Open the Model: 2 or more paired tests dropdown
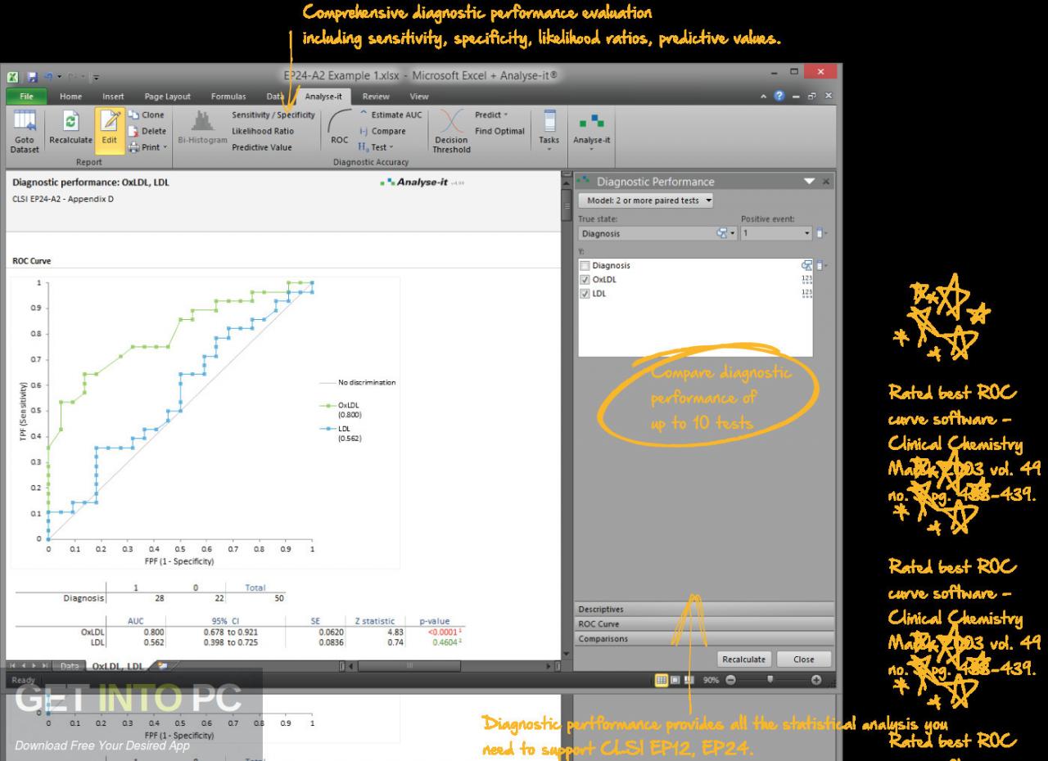Viewport: 1048px width, 761px height. [x=645, y=200]
